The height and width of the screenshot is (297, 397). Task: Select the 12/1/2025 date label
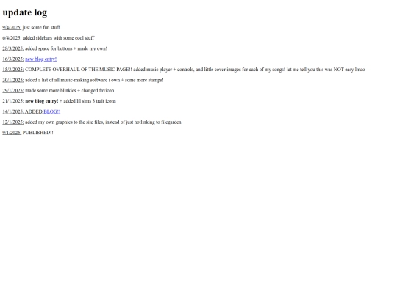click(x=13, y=122)
